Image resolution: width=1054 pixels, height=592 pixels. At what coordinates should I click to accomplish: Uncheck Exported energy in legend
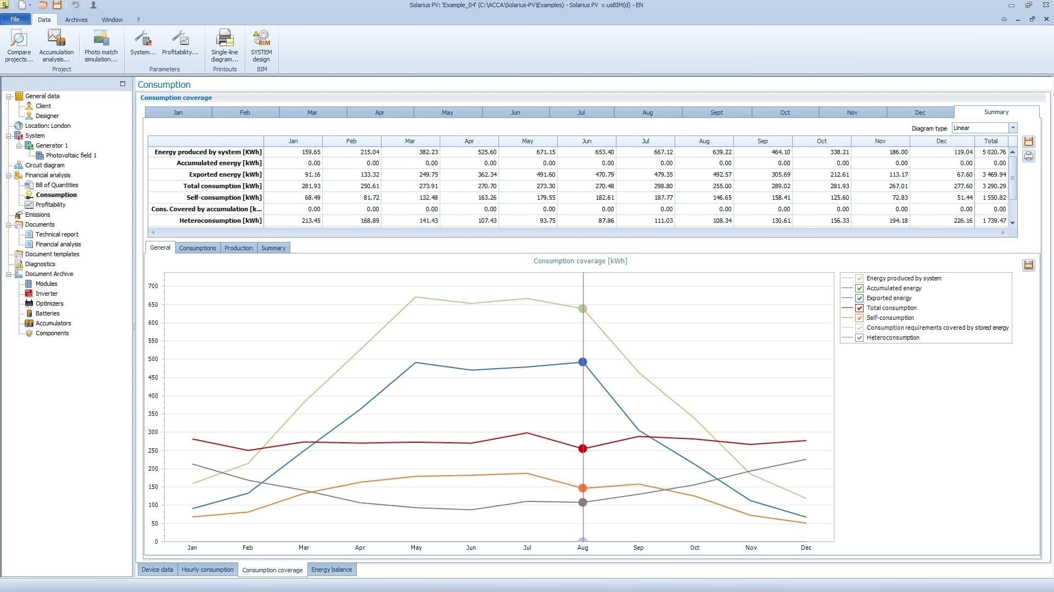(x=860, y=298)
